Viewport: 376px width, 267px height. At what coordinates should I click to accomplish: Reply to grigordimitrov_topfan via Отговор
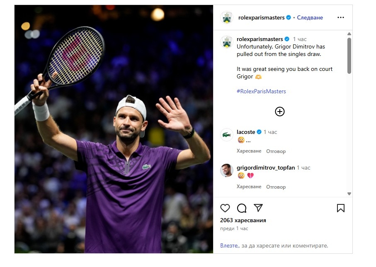coord(276,187)
